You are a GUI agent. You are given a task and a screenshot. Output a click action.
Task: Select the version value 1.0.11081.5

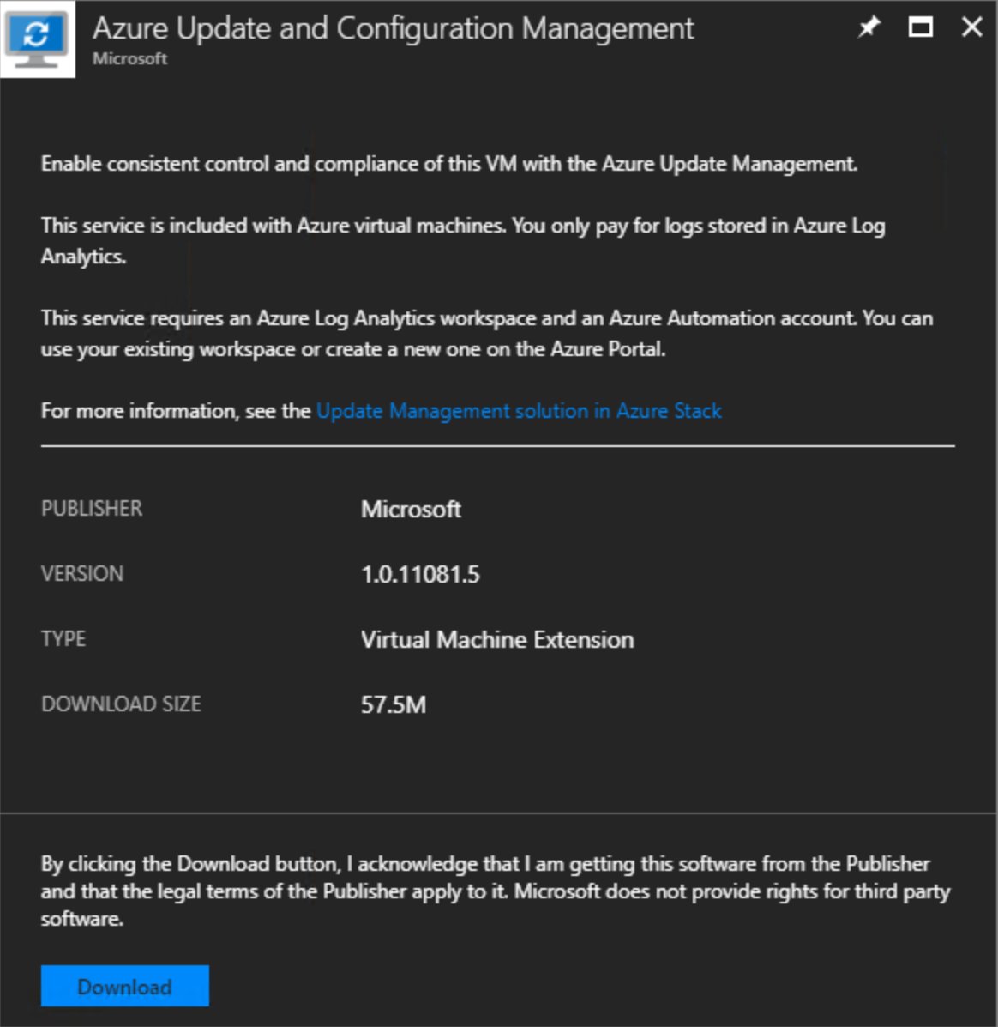[420, 574]
